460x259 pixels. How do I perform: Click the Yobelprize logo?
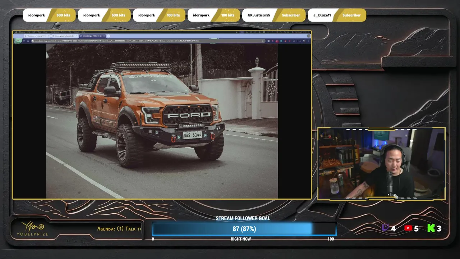pyautogui.click(x=32, y=229)
